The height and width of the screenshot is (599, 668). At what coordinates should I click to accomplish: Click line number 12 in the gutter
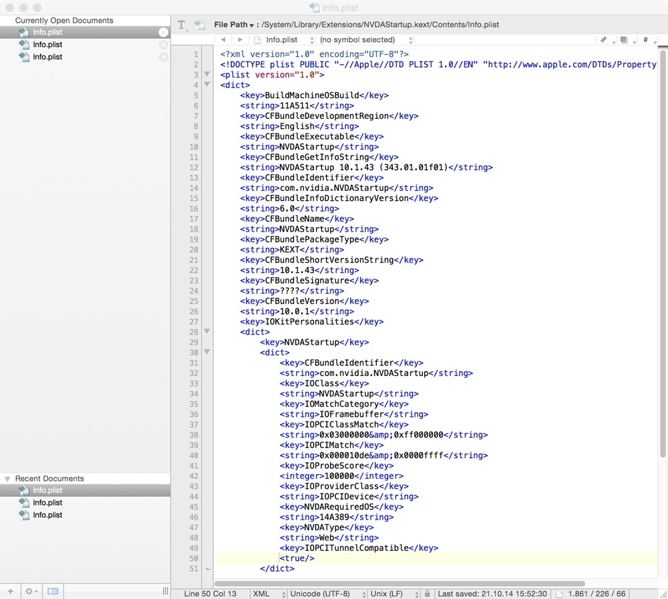point(194,168)
